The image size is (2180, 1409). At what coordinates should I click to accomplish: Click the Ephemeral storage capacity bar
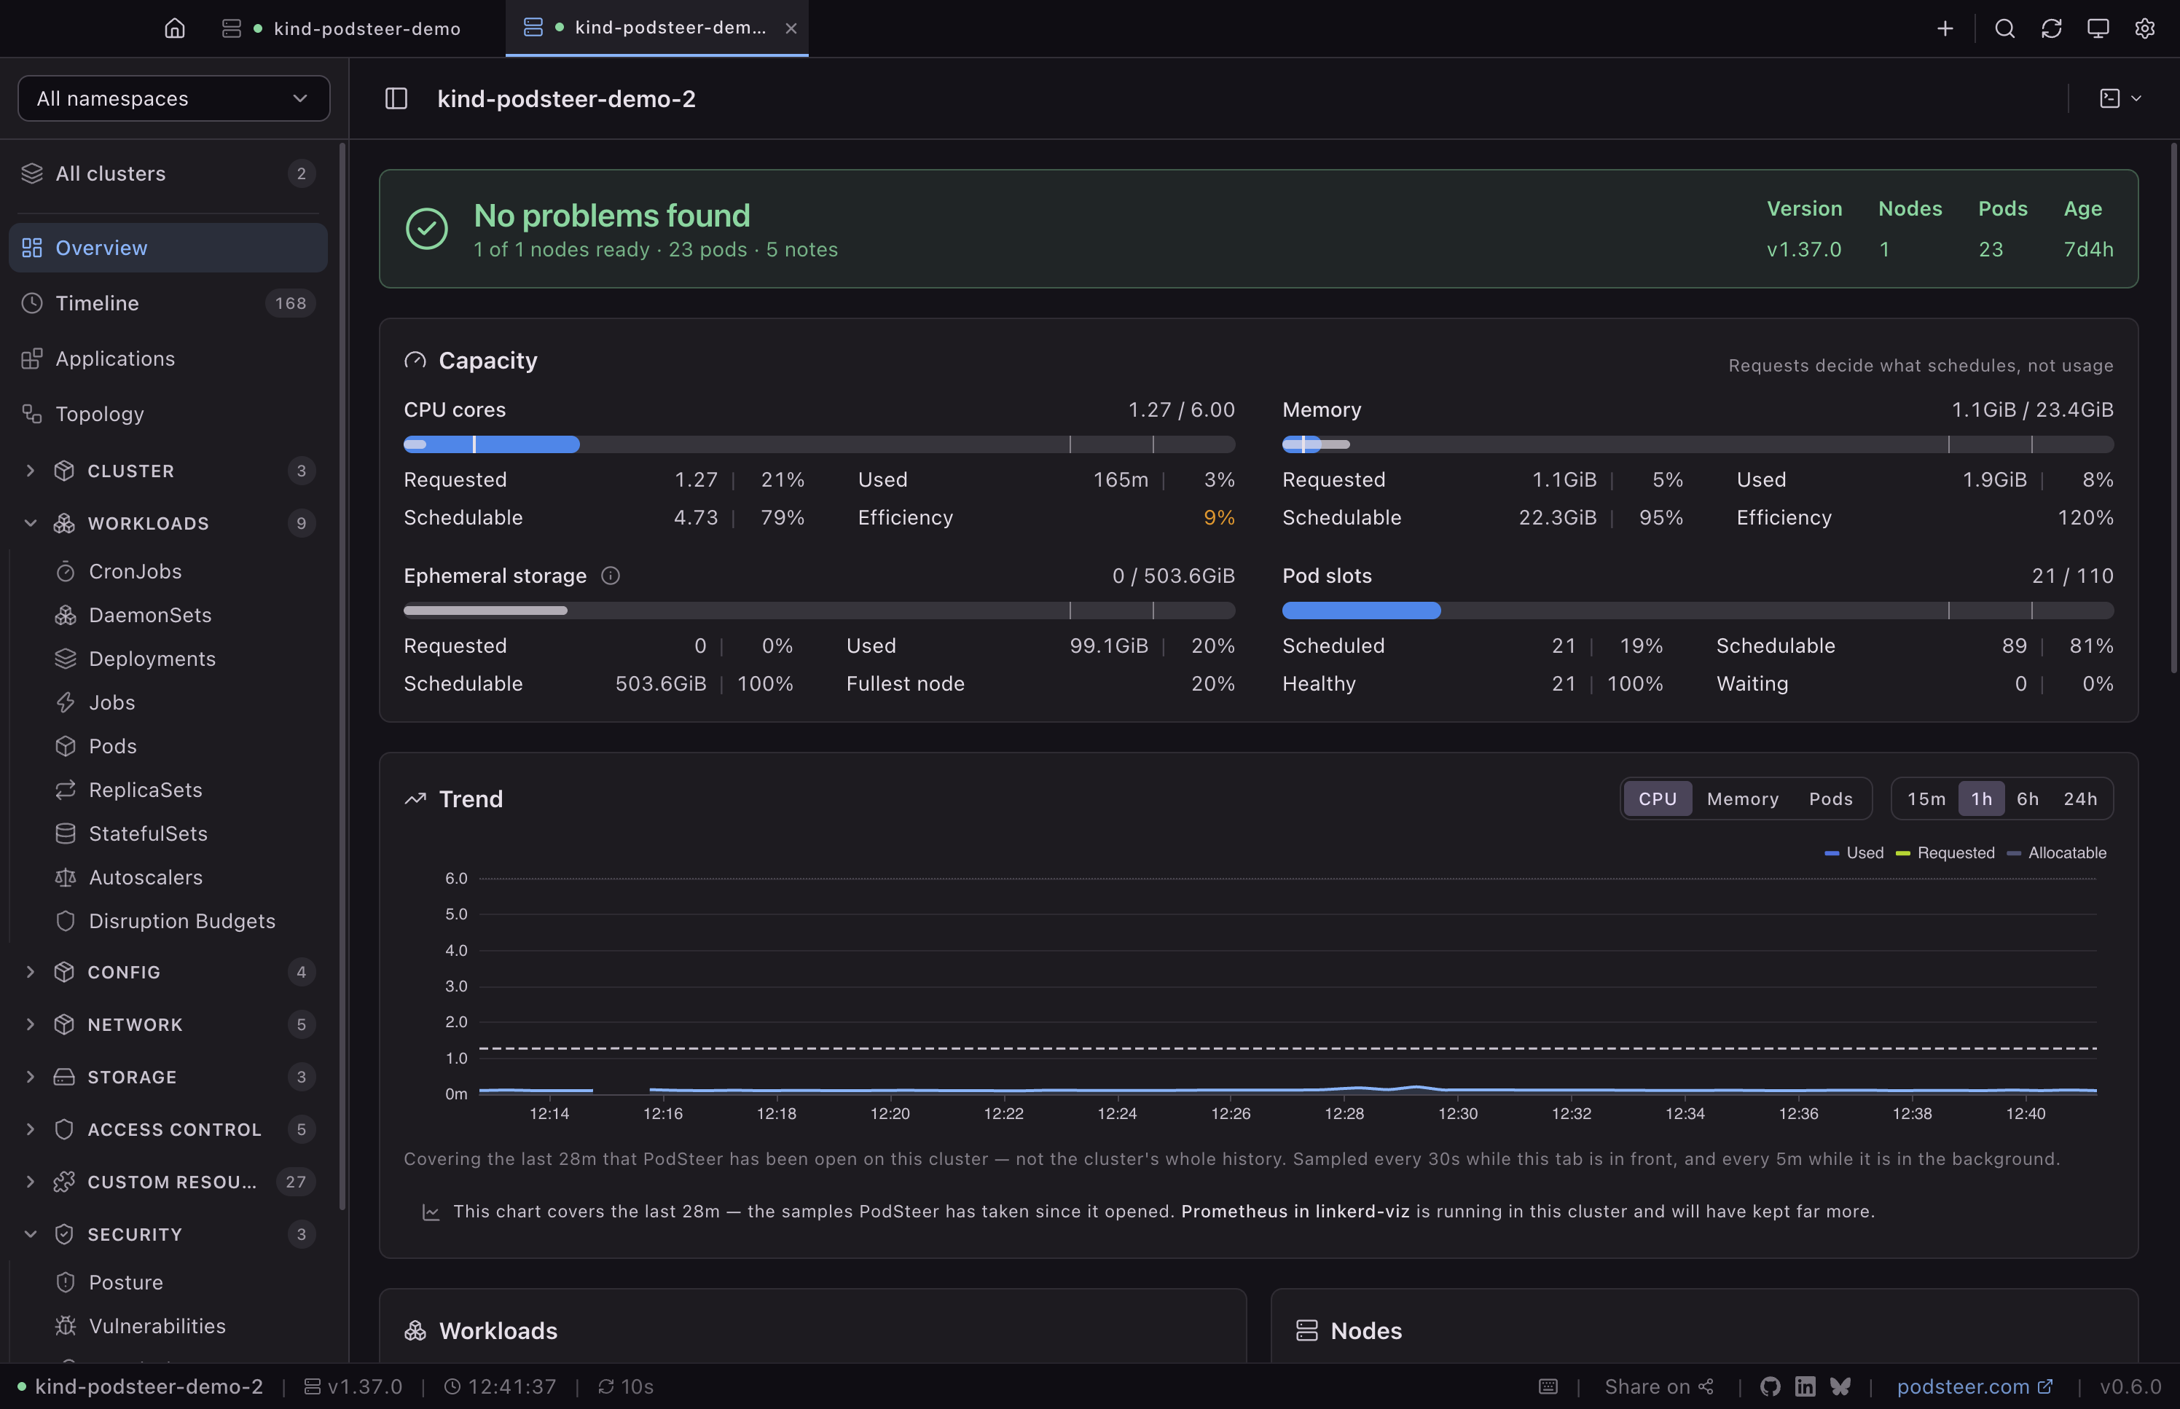(819, 611)
